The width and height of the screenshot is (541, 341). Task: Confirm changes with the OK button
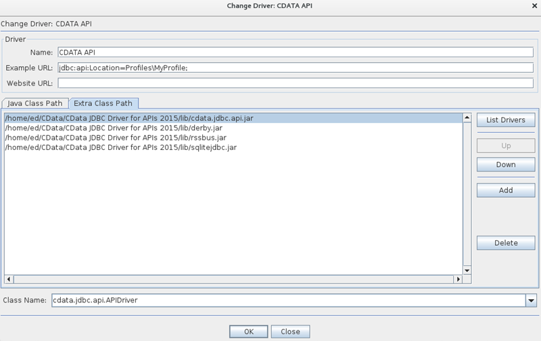tap(248, 332)
